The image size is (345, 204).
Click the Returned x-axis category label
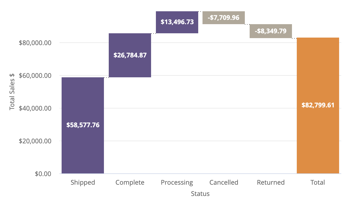(x=271, y=183)
